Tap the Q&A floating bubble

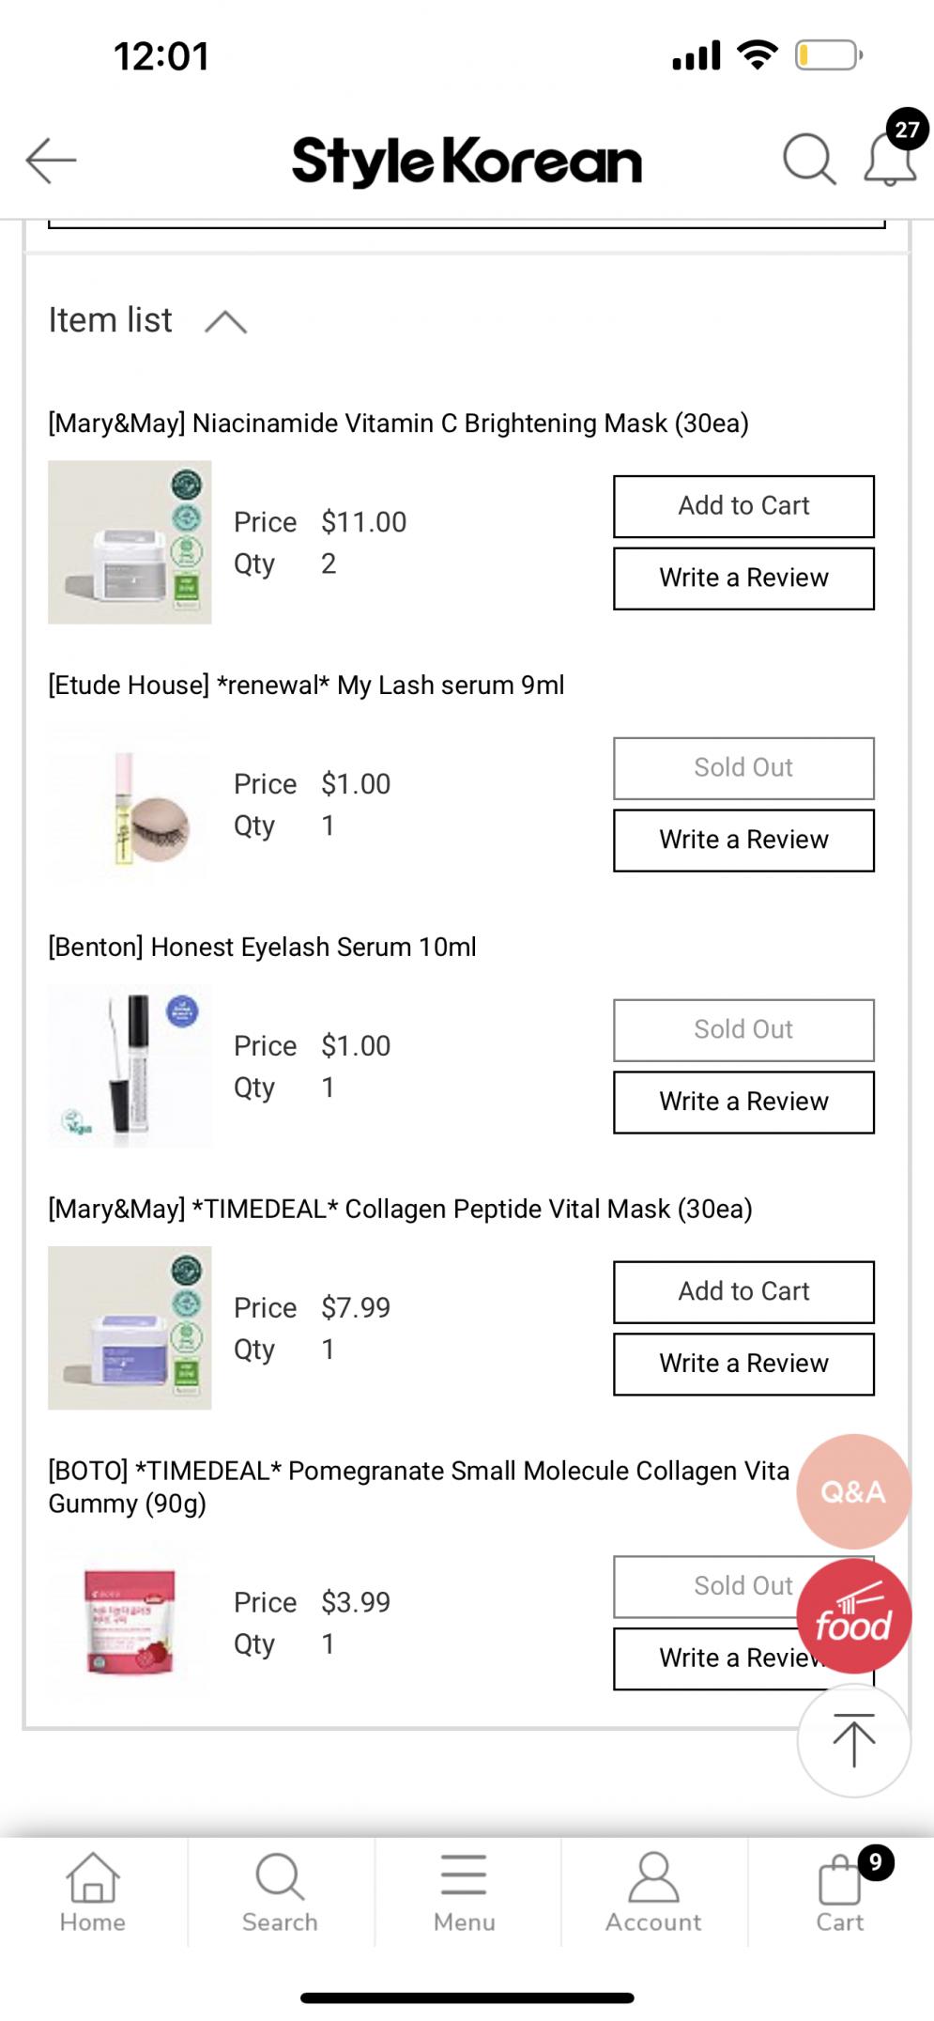tap(852, 1490)
